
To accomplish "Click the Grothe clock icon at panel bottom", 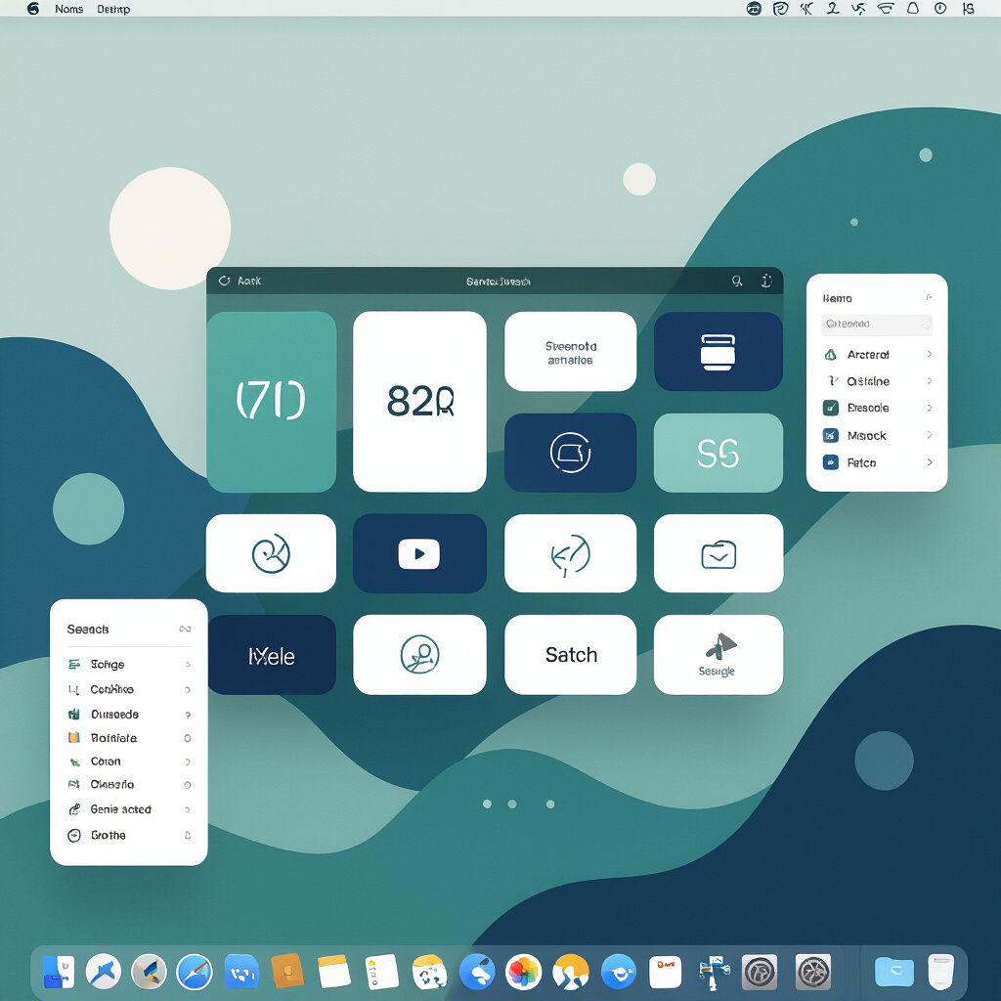I will pos(73,836).
